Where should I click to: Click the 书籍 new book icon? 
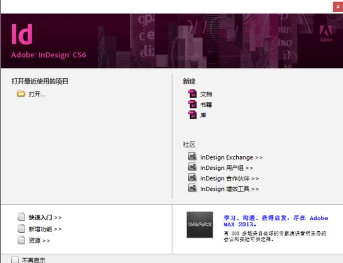(x=193, y=104)
